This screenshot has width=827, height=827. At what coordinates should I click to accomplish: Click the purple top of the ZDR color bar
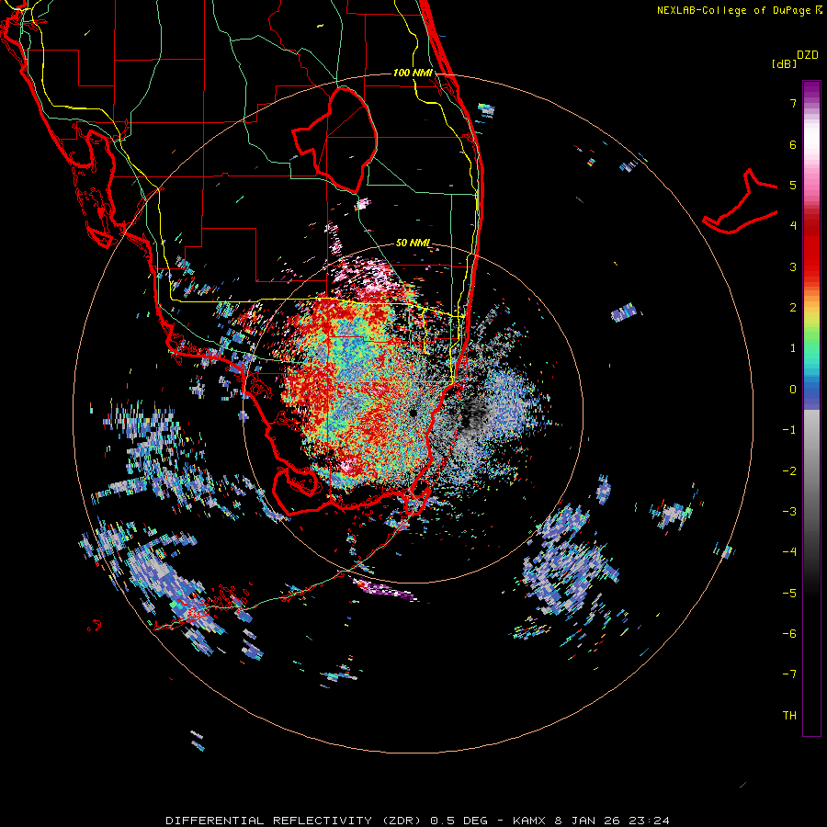(811, 90)
